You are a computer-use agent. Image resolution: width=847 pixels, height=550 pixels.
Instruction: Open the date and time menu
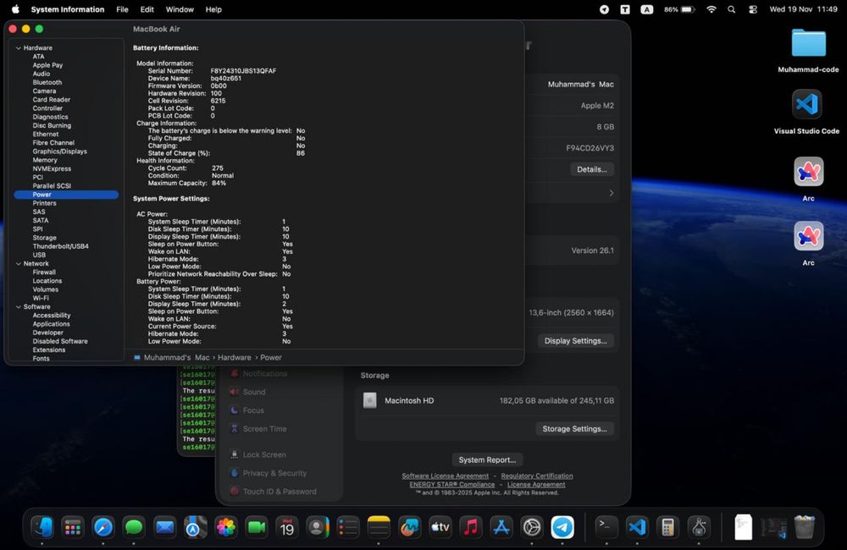point(803,9)
